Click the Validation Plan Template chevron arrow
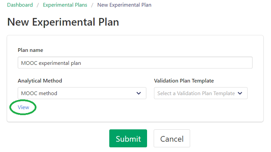Image resolution: width=271 pixels, height=152 pixels. [240, 93]
